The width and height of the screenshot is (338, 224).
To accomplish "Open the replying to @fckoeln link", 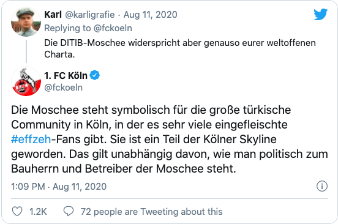I will 88,28.
